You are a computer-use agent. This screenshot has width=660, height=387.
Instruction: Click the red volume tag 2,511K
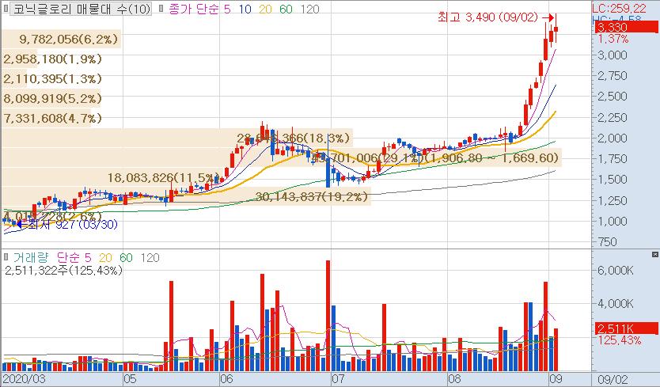[x=626, y=328]
